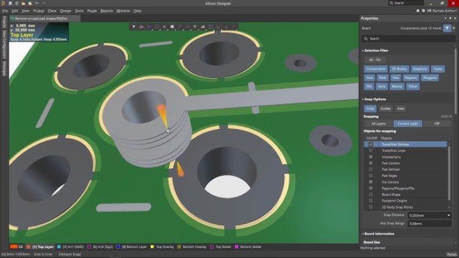The width and height of the screenshot is (459, 258).
Task: Toggle the 3D Bodies selection filter
Action: pyautogui.click(x=399, y=68)
